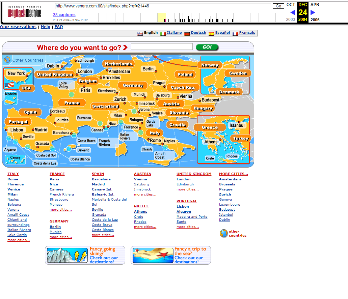Select the Greece label on the map
This screenshot has height=299, width=348.
[x=210, y=127]
